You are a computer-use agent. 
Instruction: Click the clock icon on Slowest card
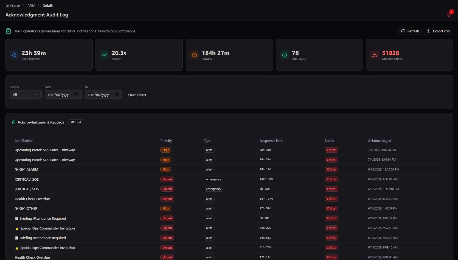pos(194,55)
